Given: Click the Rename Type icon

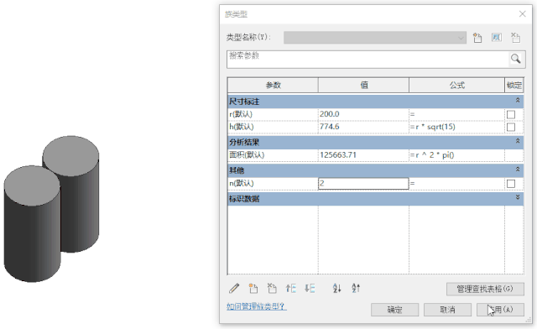Looking at the screenshot, I should coord(497,38).
